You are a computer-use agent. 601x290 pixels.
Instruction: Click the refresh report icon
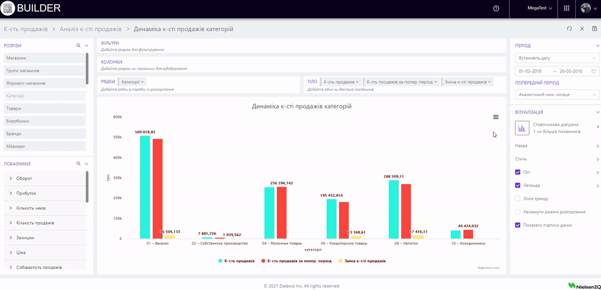[569, 29]
